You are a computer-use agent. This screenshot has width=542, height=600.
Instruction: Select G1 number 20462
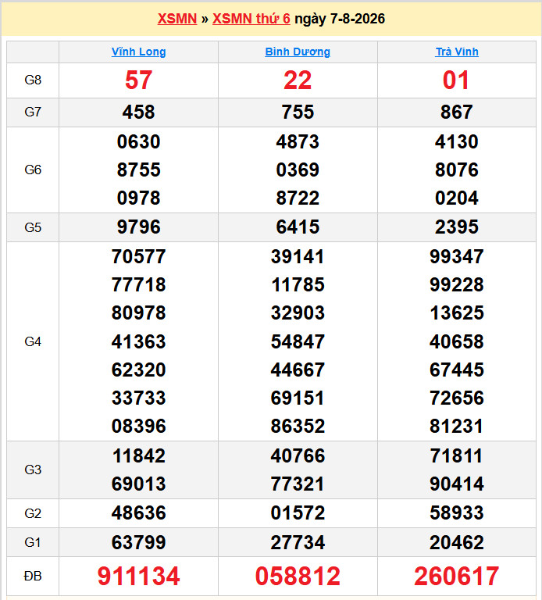tap(457, 543)
